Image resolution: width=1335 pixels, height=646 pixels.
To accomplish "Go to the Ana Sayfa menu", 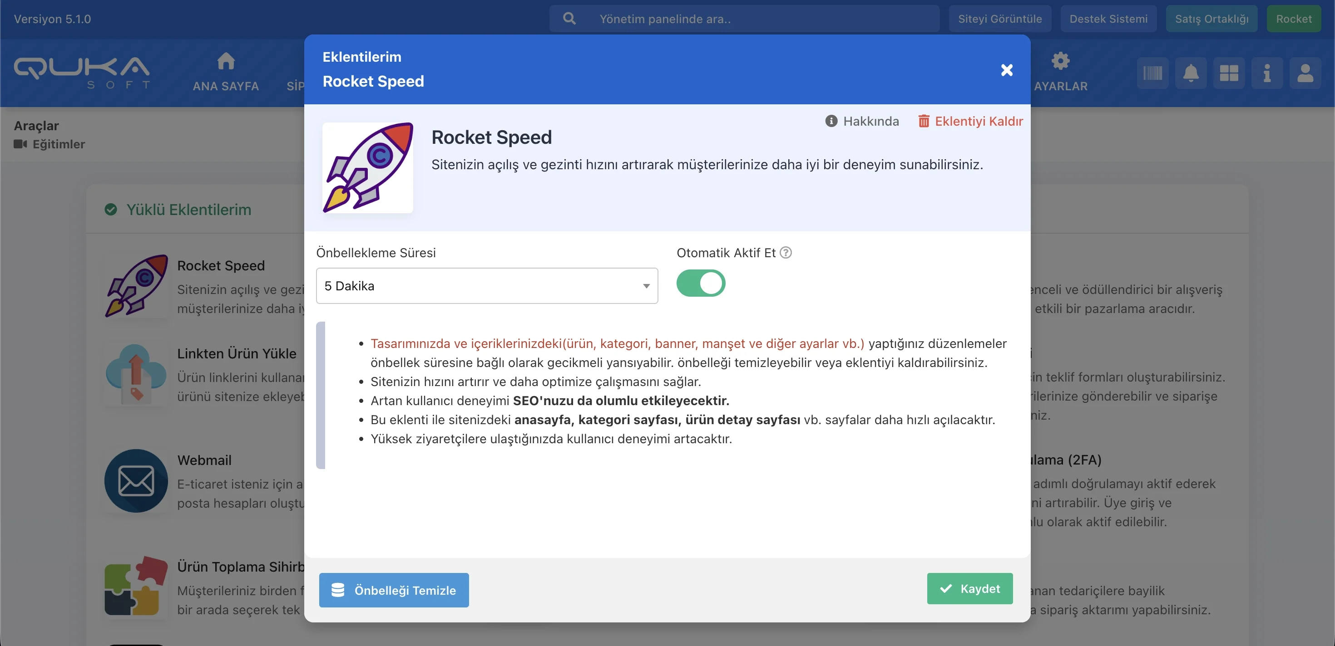I will tap(225, 73).
